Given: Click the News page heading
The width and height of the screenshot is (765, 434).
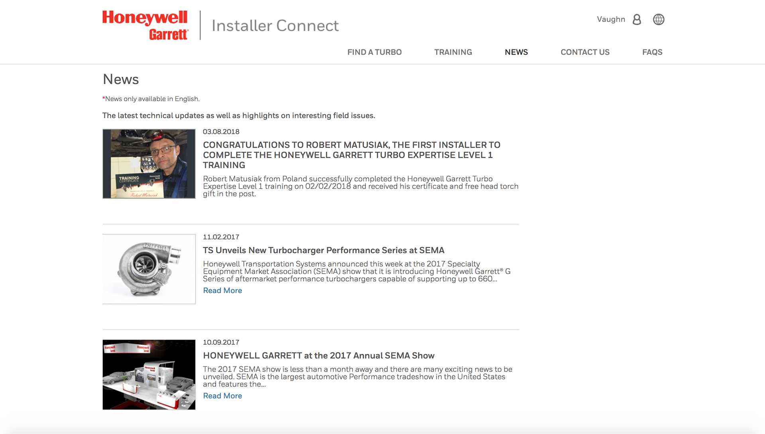Looking at the screenshot, I should [x=121, y=79].
